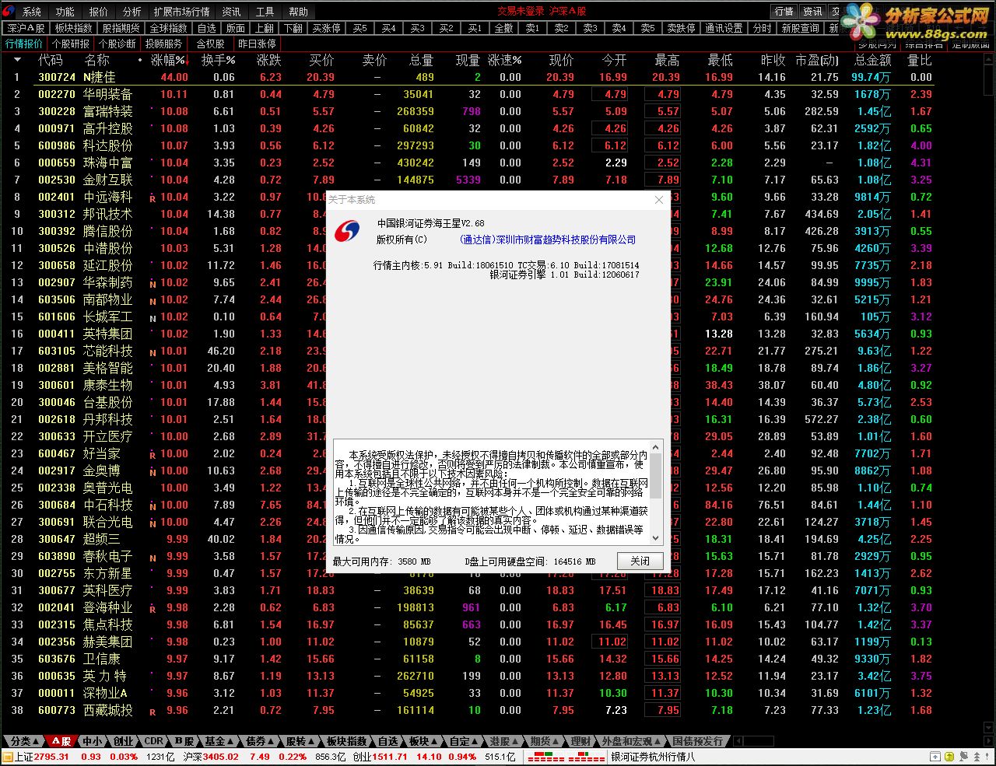The image size is (996, 766).
Task: Open the 分析 menu
Action: click(132, 12)
